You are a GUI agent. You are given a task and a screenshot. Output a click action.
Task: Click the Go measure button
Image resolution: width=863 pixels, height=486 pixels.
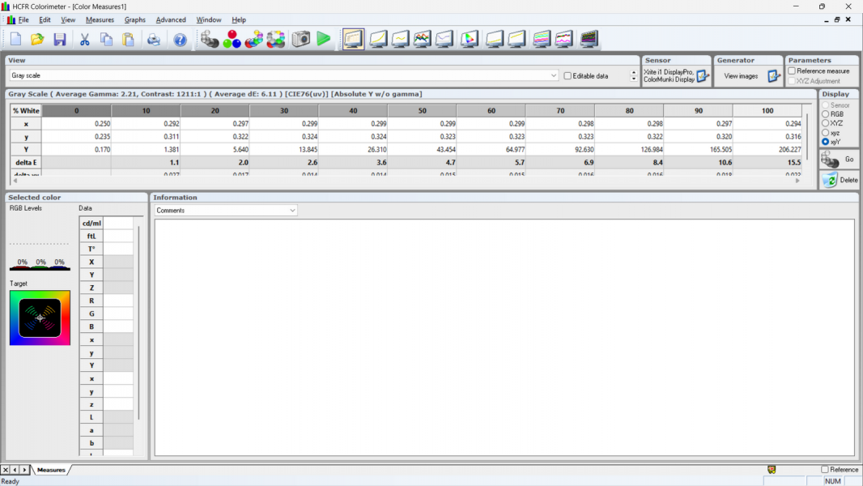(x=840, y=160)
